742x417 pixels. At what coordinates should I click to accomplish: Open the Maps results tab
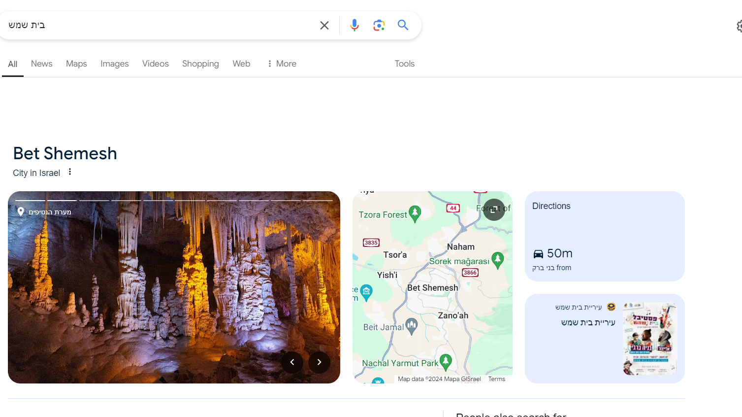click(76, 64)
